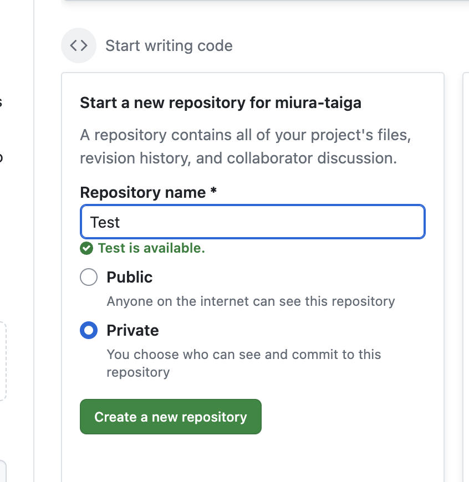
Task: Click 'Start a new repository for miura-taiga' heading
Action: [221, 102]
